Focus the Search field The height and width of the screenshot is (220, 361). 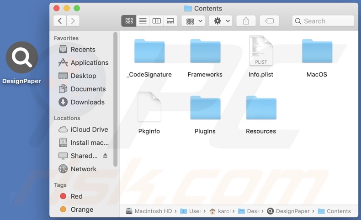point(323,21)
